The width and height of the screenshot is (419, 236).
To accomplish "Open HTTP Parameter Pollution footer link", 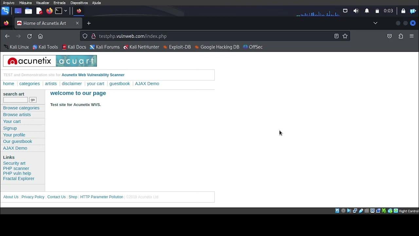I will point(101,197).
